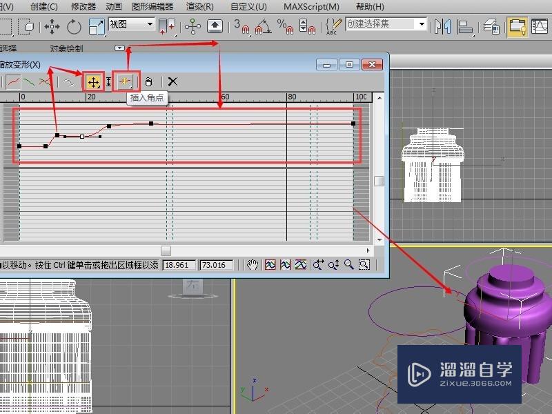The height and width of the screenshot is (414, 552).
Task: Expand the 对象绘制 rollout arrow
Action: point(119,48)
